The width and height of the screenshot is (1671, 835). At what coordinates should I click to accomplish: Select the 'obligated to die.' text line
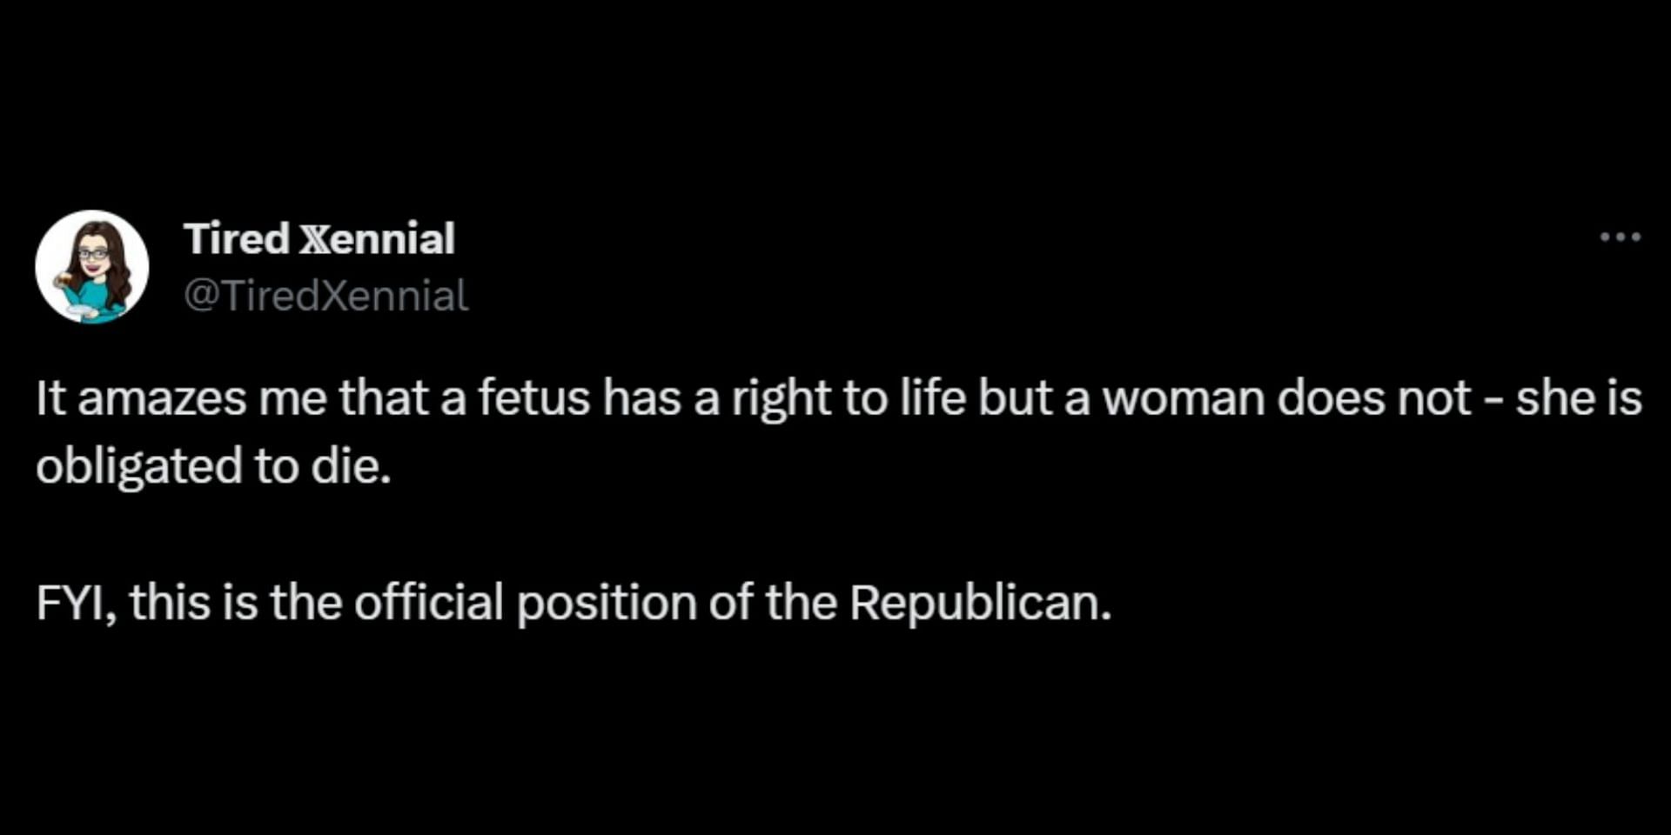click(214, 466)
